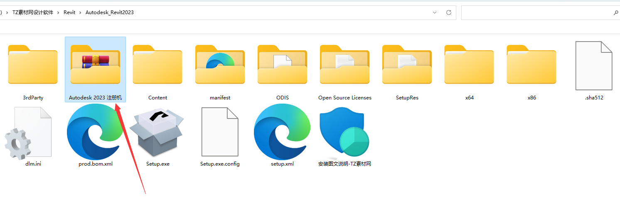Select the Autodesk 2023 注册机 folder icon

(95, 64)
